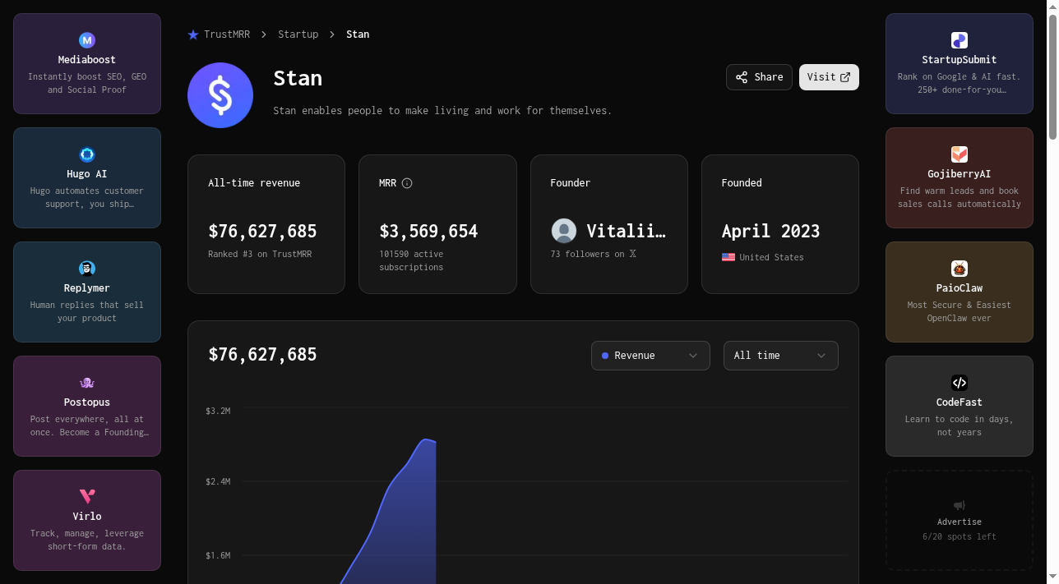Click the founder avatar picture
1059x584 pixels.
click(564, 231)
